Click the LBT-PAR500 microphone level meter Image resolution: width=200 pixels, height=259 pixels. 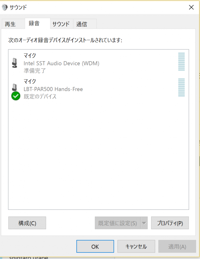coord(181,87)
